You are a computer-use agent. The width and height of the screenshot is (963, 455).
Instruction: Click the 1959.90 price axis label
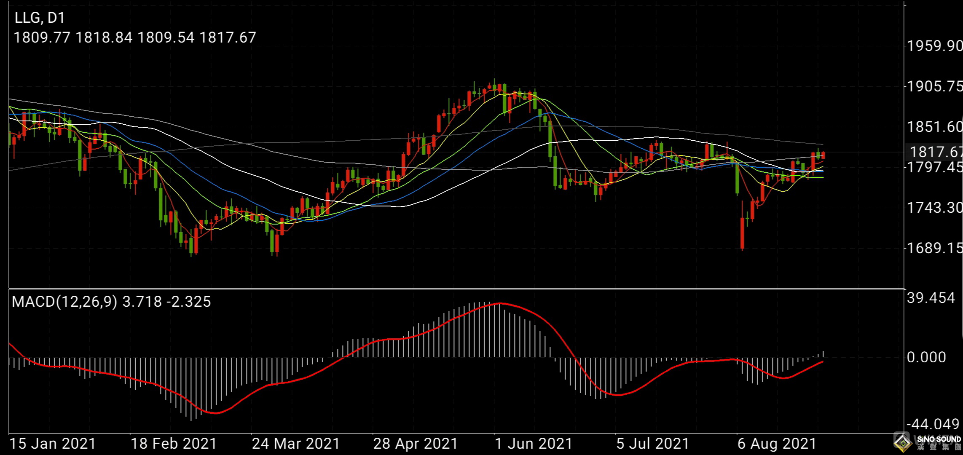click(x=934, y=46)
